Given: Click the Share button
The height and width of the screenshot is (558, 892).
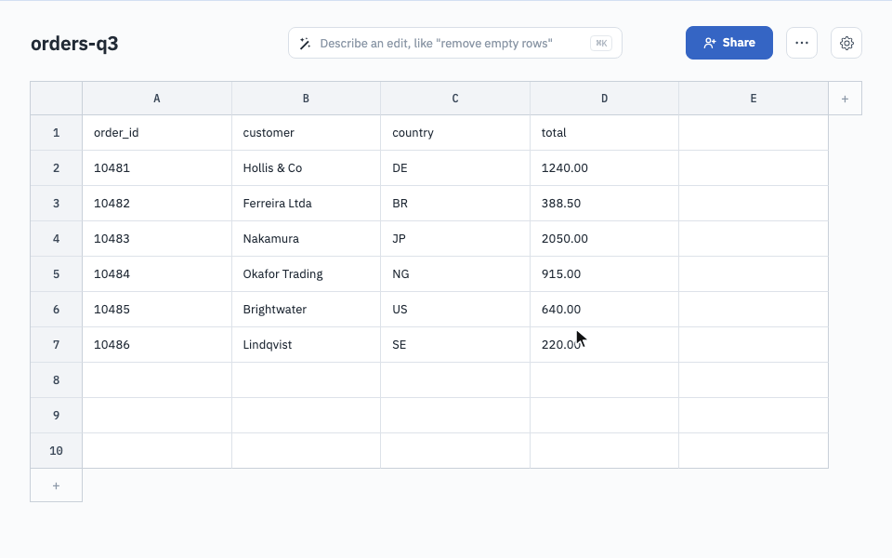Looking at the screenshot, I should pos(728,43).
